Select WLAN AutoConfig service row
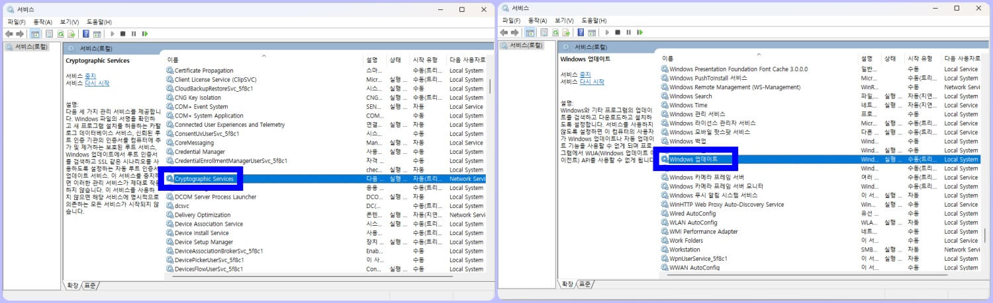The width and height of the screenshot is (993, 303). [x=820, y=222]
